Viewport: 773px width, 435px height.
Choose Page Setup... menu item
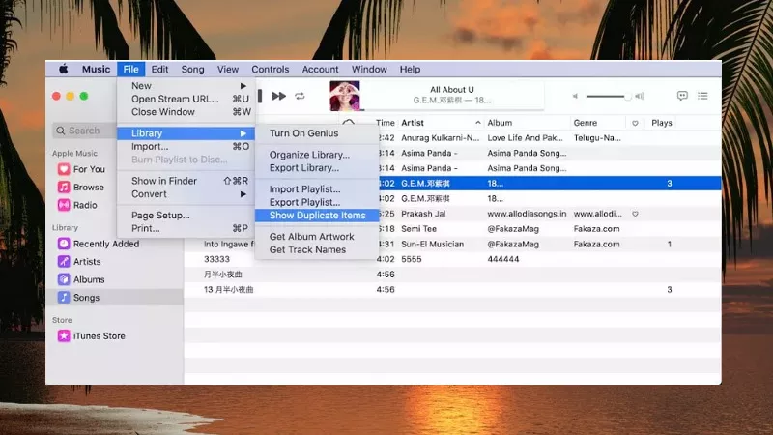click(186, 215)
